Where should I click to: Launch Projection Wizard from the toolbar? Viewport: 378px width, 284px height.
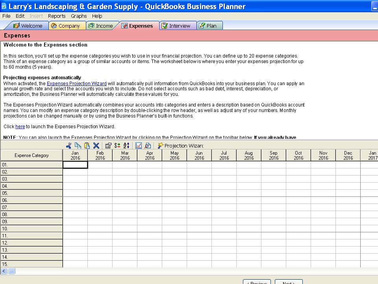180,146
